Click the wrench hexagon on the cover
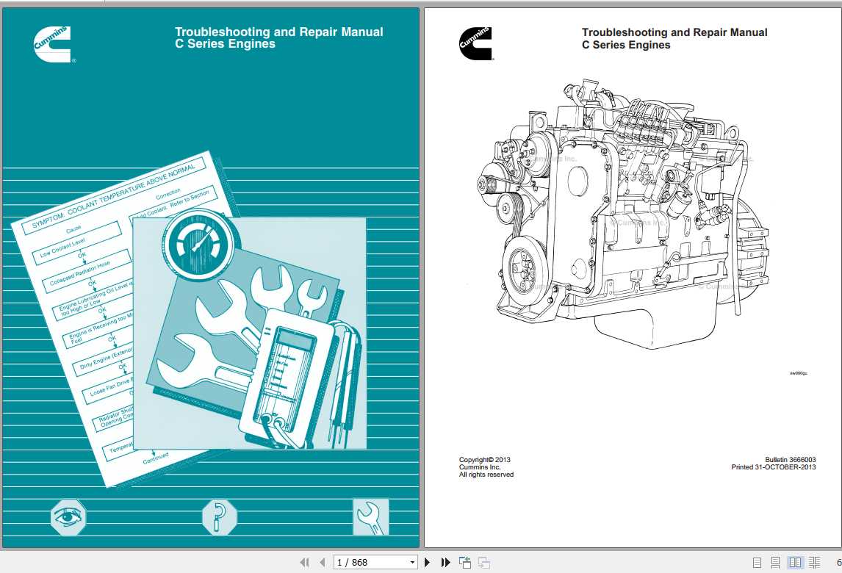The width and height of the screenshot is (842, 573). (x=371, y=517)
